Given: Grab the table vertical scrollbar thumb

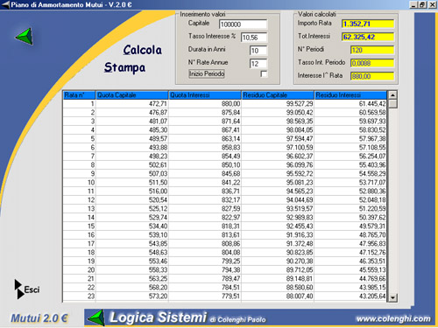Looking at the screenshot, I should click(x=393, y=104).
